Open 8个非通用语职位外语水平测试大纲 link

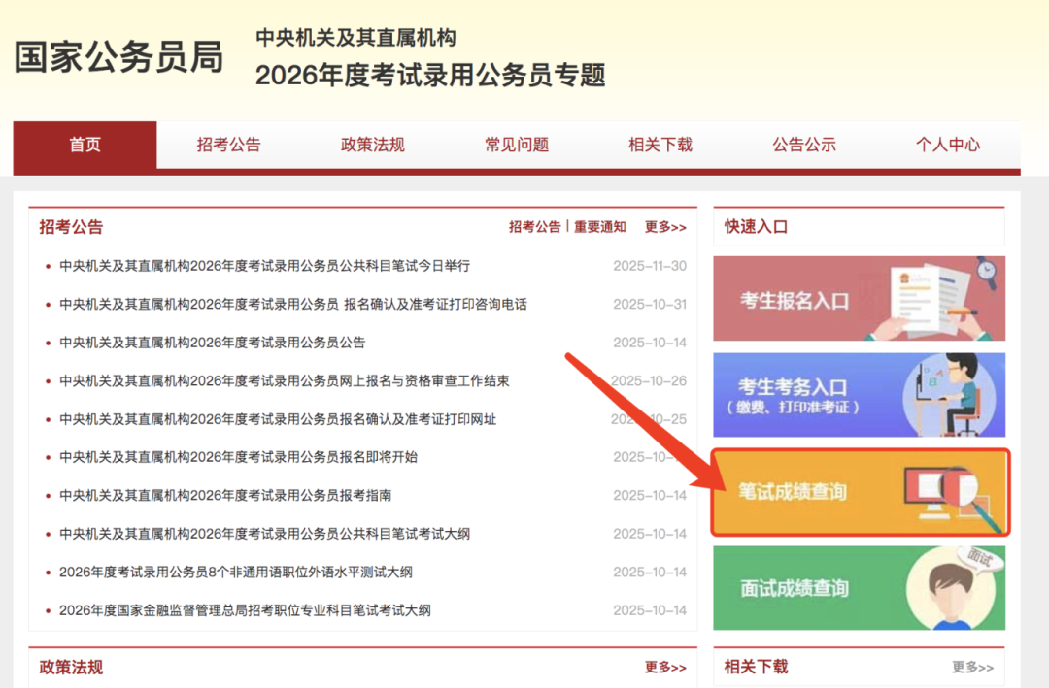coord(235,572)
